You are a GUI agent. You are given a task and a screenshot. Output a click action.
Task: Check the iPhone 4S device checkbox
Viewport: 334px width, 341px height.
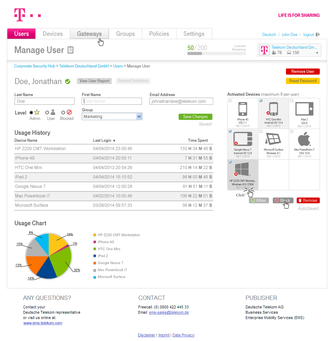(230, 101)
